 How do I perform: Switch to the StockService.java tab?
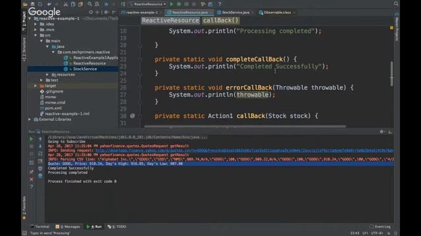235,12
